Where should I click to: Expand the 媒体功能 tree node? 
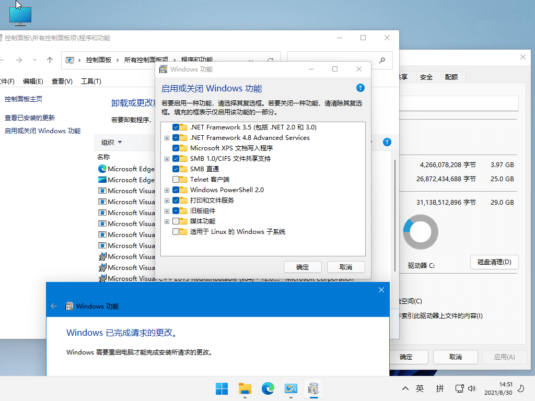pos(167,221)
